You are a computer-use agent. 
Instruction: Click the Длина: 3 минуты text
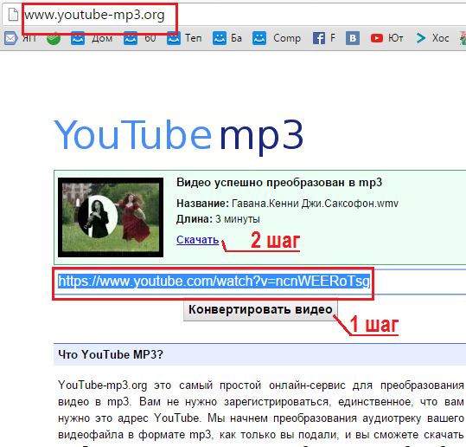pyautogui.click(x=218, y=219)
